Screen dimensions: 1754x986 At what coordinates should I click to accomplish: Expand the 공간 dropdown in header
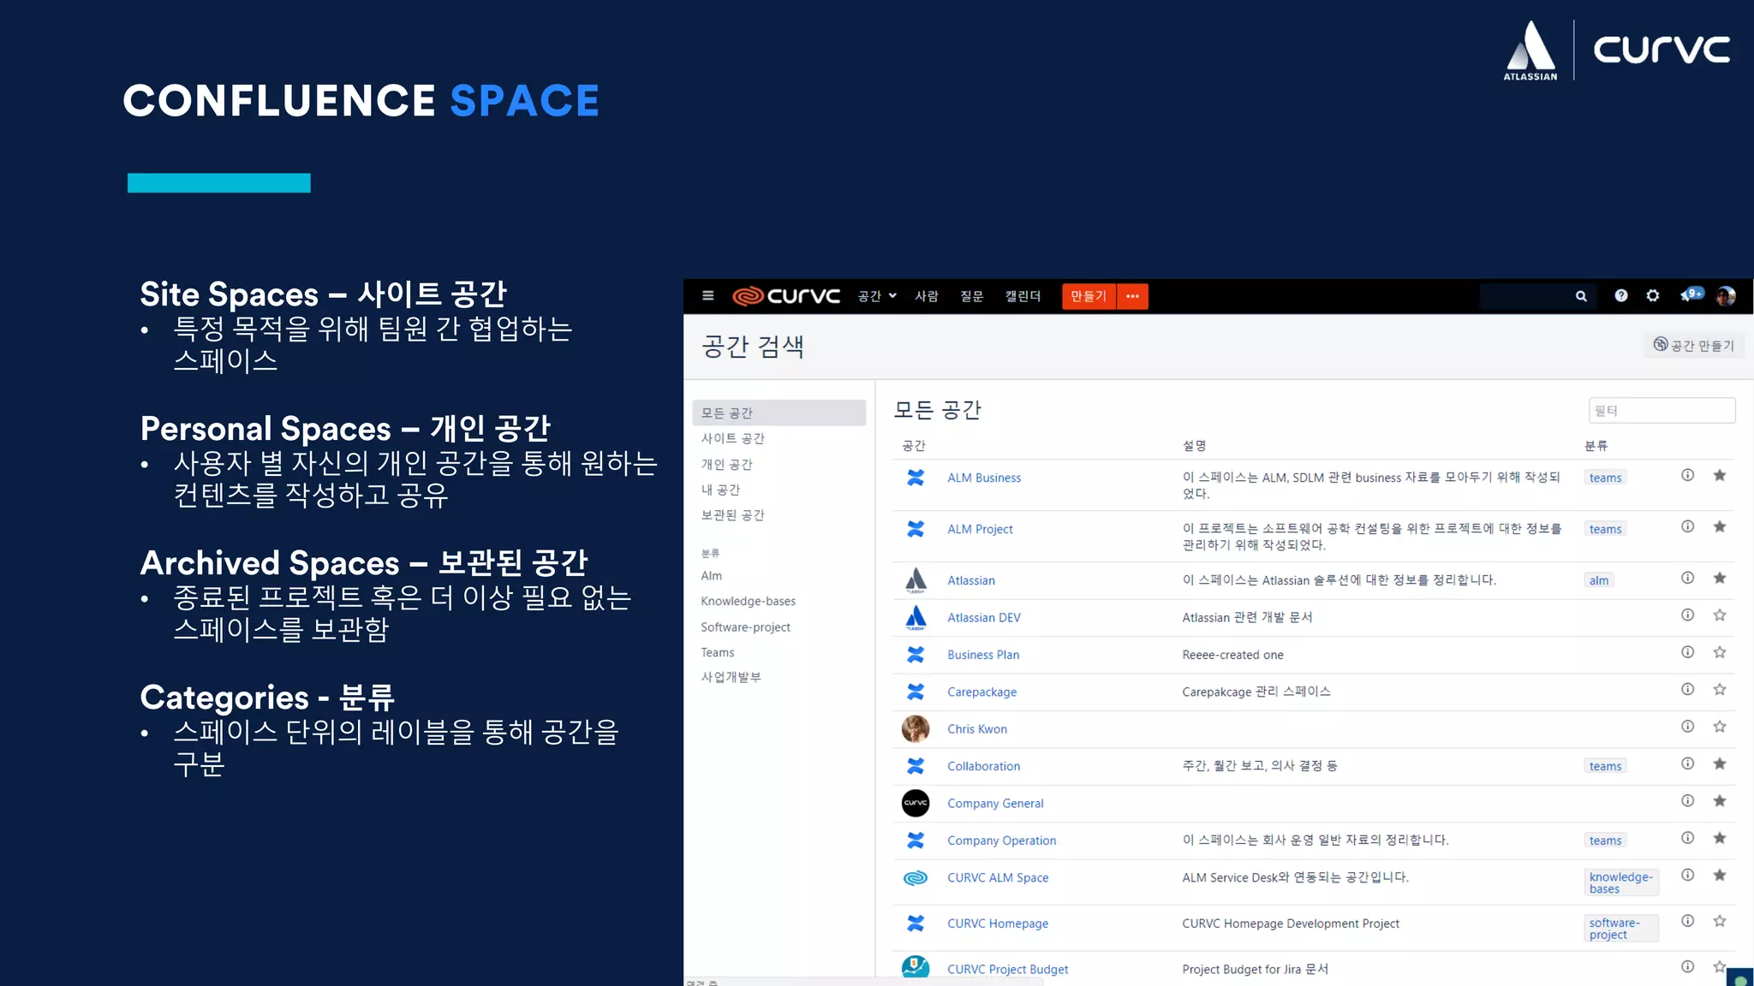tap(877, 296)
